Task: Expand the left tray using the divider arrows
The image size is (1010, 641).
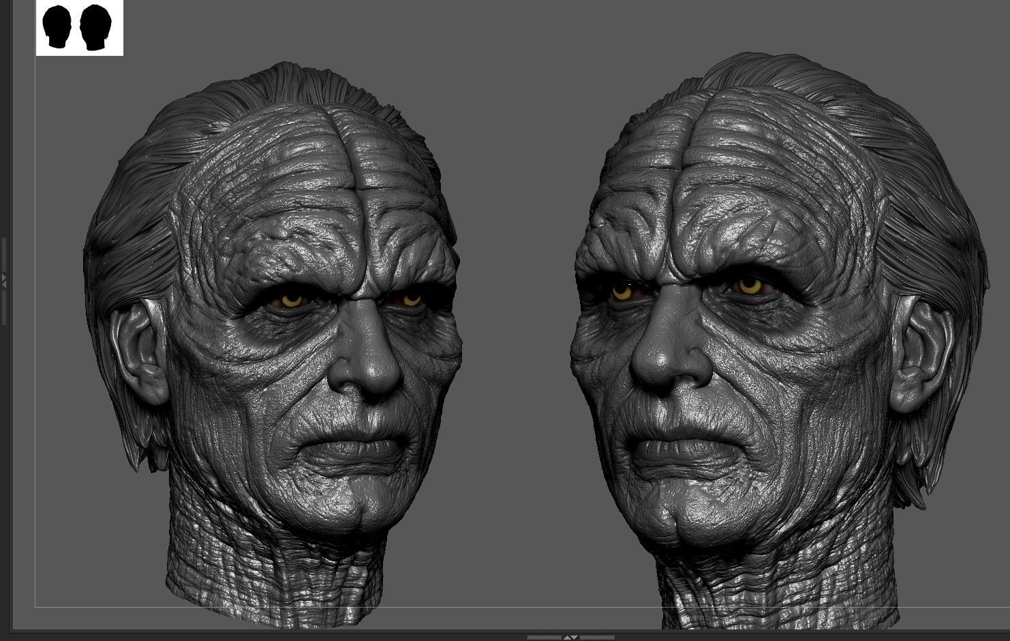Action: click(3, 280)
